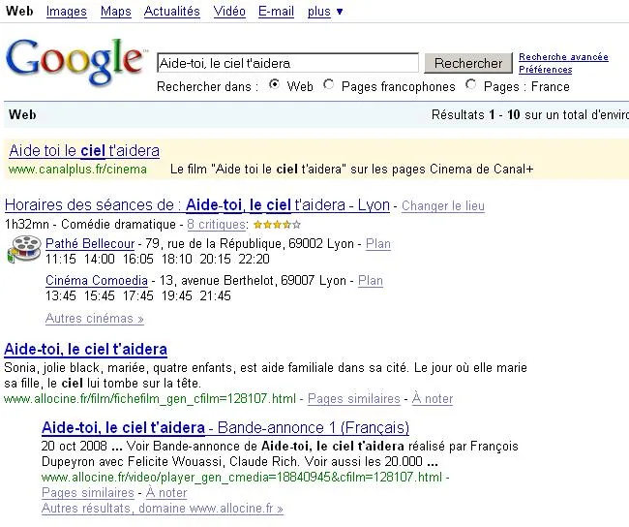Screen dimensions: 629x527
Task: Open Plan for Pathé Bellecour
Action: 377,244
